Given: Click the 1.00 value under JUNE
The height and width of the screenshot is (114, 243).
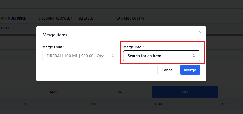Looking at the screenshot, I should [x=93, y=104].
